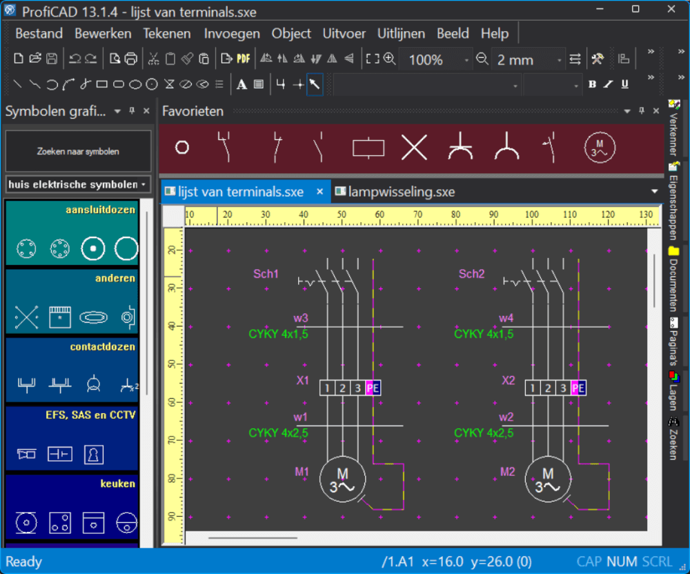The height and width of the screenshot is (574, 690).
Task: Click the canvas vertical scrollbar
Action: 654,281
